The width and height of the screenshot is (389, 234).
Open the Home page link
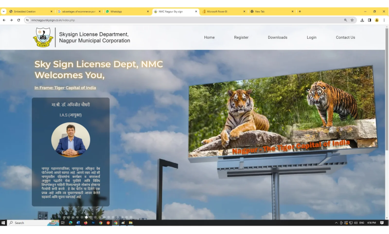pyautogui.click(x=209, y=37)
